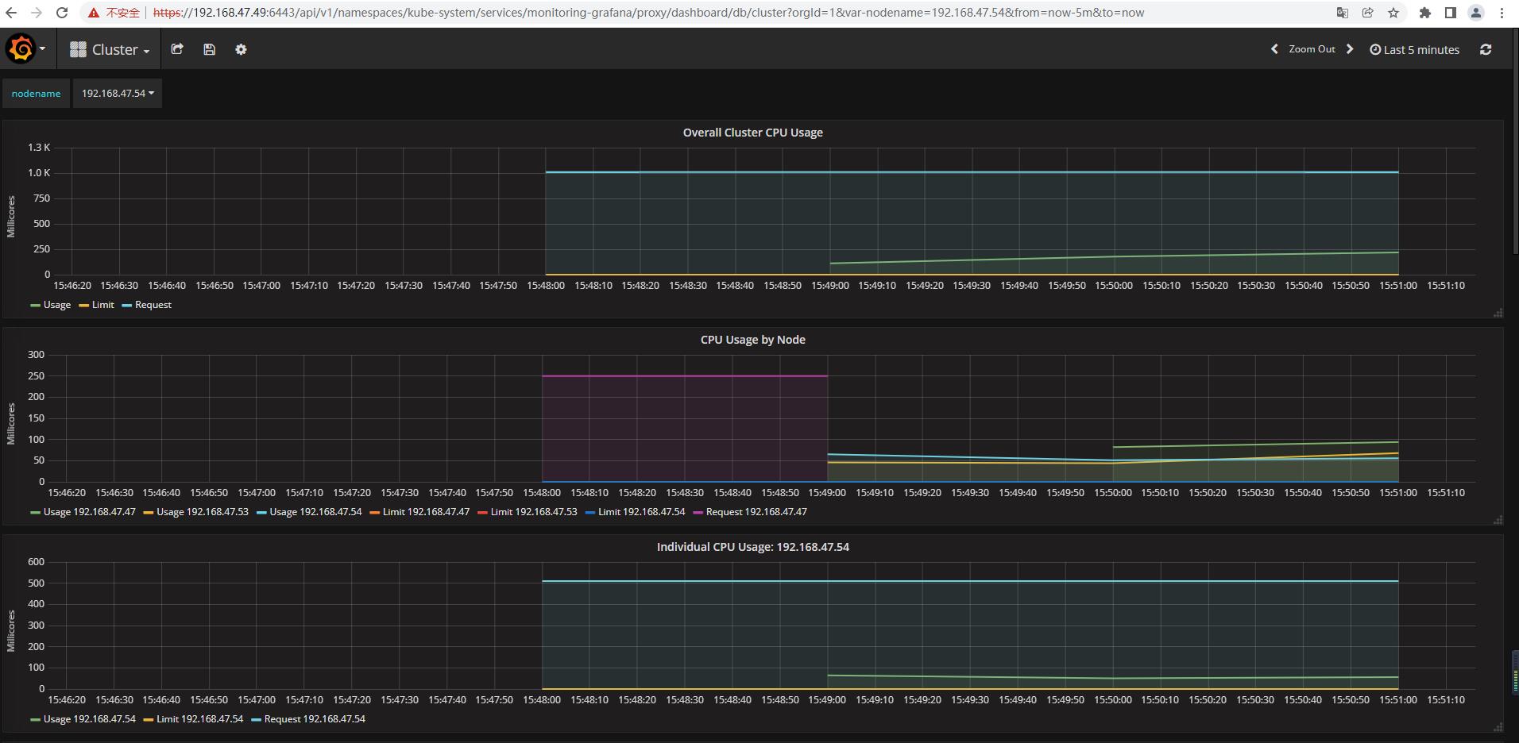This screenshot has width=1519, height=743.
Task: Open the browser profile avatar
Action: pyautogui.click(x=1476, y=13)
